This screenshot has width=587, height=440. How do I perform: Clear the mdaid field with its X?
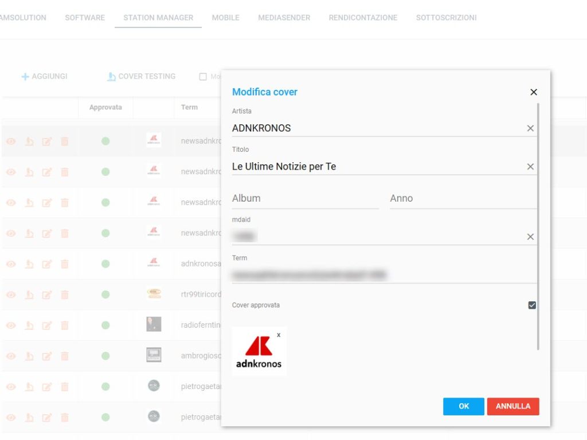pos(530,237)
